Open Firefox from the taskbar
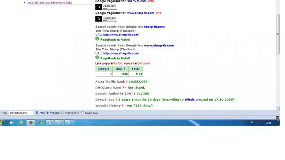Image resolution: width=285 pixels, height=160 pixels. (31, 123)
